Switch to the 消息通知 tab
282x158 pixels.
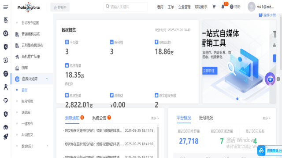(x=72, y=118)
